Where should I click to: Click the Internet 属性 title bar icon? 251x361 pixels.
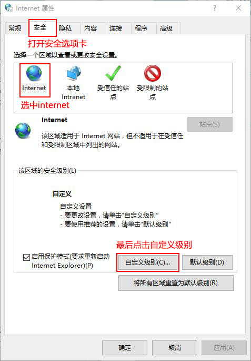tap(9, 8)
